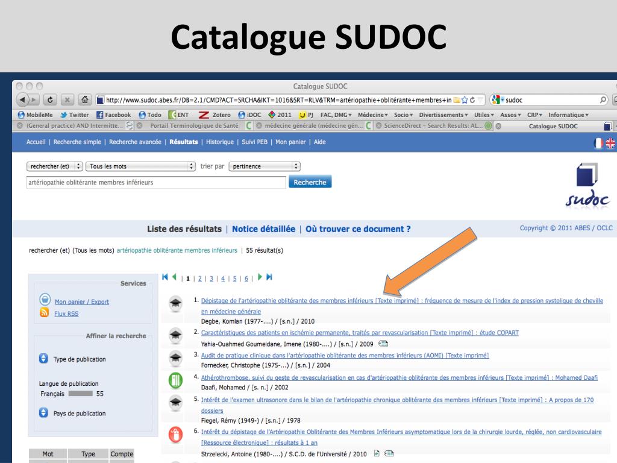Expand the Informatique bookmarks folder

click(569, 115)
